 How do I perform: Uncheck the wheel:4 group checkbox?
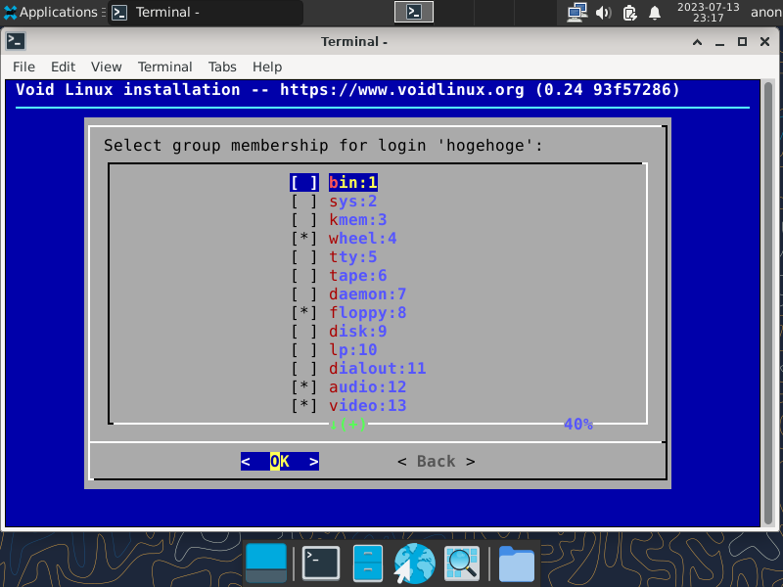304,239
